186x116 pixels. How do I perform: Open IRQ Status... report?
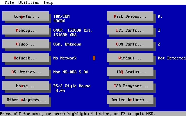coord(130,72)
